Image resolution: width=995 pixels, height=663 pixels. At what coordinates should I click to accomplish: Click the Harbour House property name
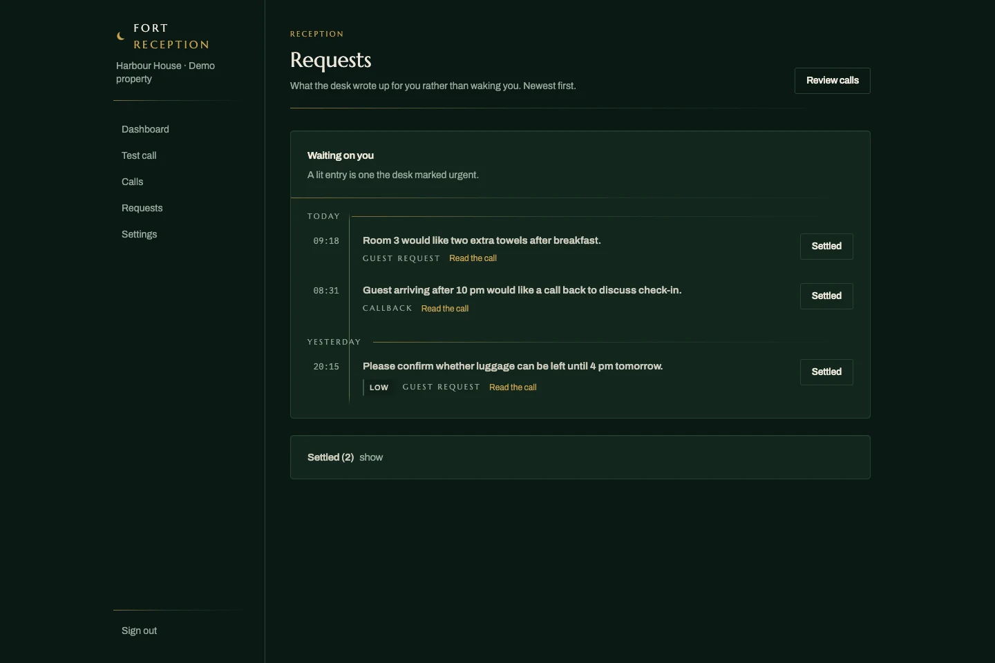click(165, 73)
